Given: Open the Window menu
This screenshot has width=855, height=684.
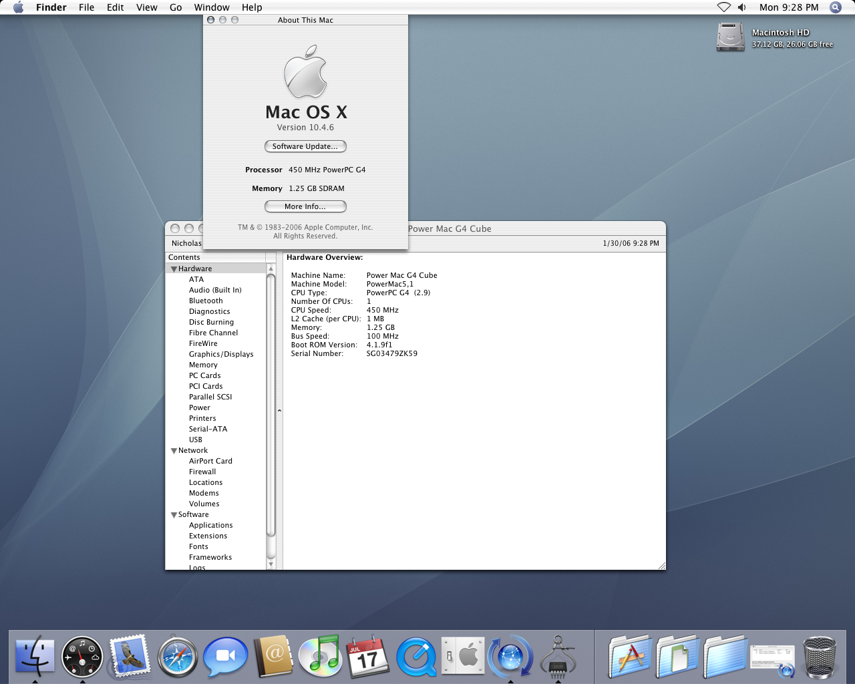Looking at the screenshot, I should point(212,7).
